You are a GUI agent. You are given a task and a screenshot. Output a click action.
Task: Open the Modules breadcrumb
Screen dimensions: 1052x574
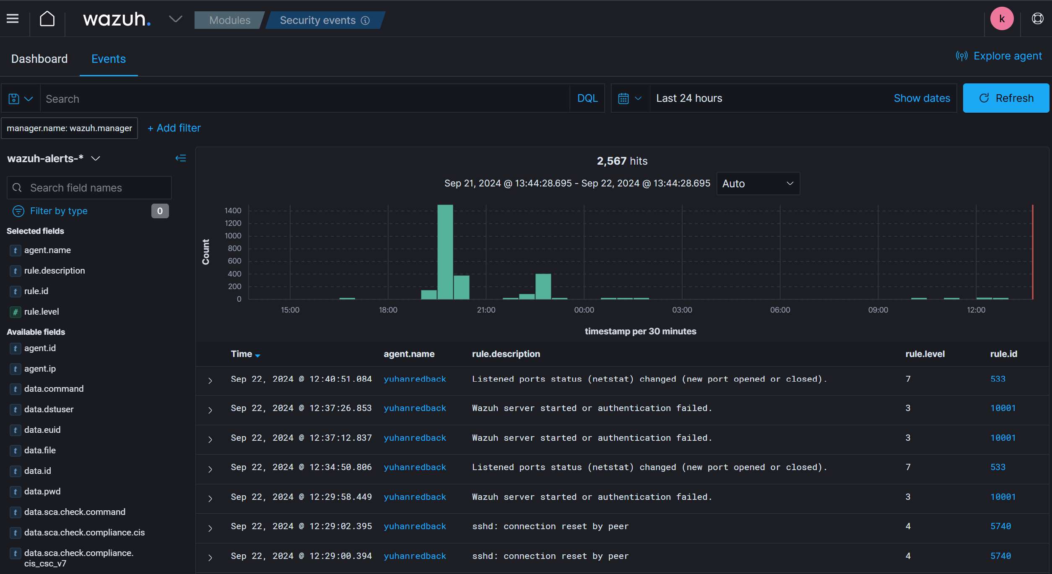point(229,20)
